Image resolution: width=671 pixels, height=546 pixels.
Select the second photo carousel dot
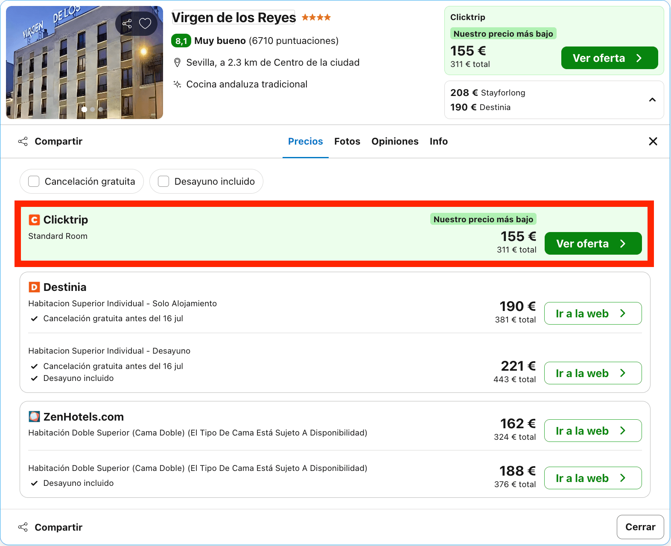click(93, 109)
